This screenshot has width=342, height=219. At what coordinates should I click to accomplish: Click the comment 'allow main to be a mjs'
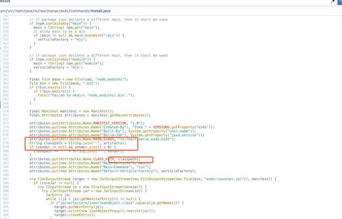coord(59,31)
